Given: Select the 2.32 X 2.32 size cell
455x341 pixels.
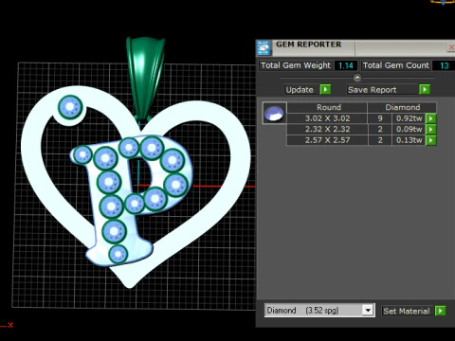Looking at the screenshot, I should (327, 130).
